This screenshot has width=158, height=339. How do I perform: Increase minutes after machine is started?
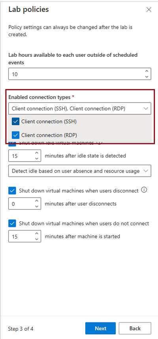[x=37, y=234]
